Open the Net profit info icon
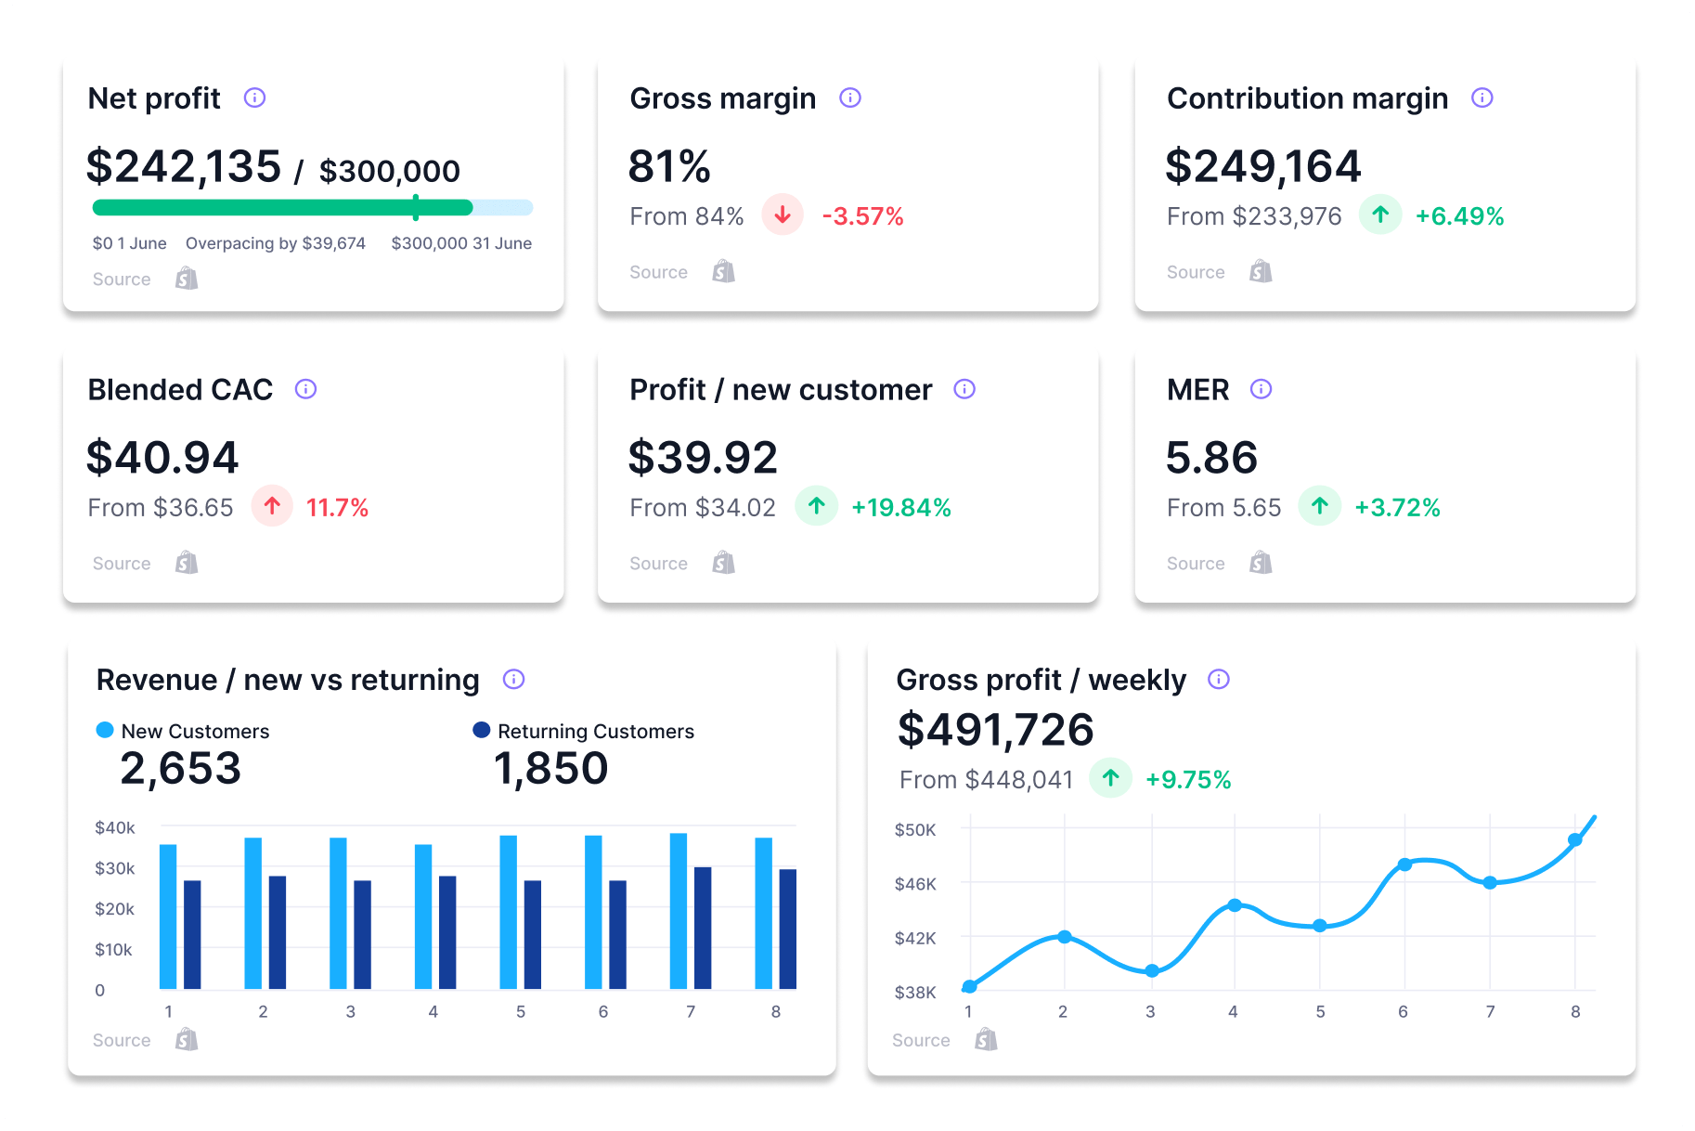The image size is (1695, 1131). [254, 97]
